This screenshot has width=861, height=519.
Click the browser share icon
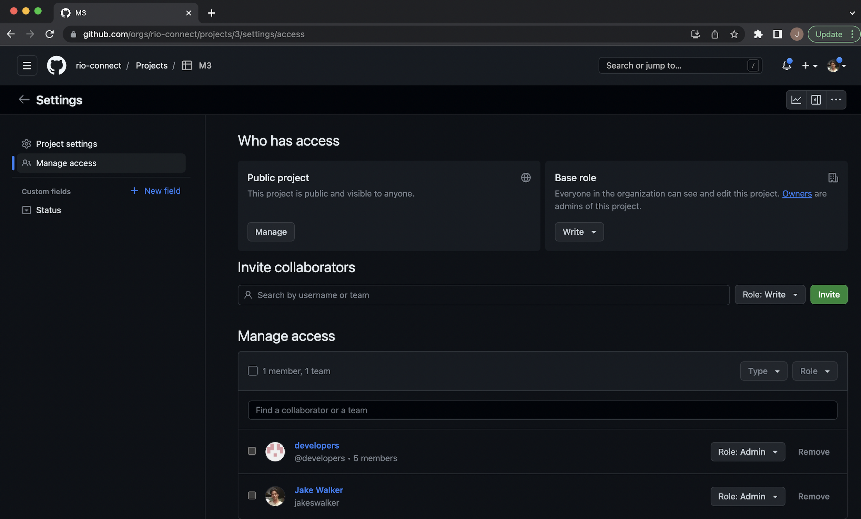point(715,34)
